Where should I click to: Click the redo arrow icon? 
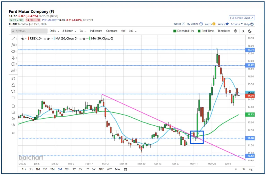pyautogui.click(x=13, y=98)
